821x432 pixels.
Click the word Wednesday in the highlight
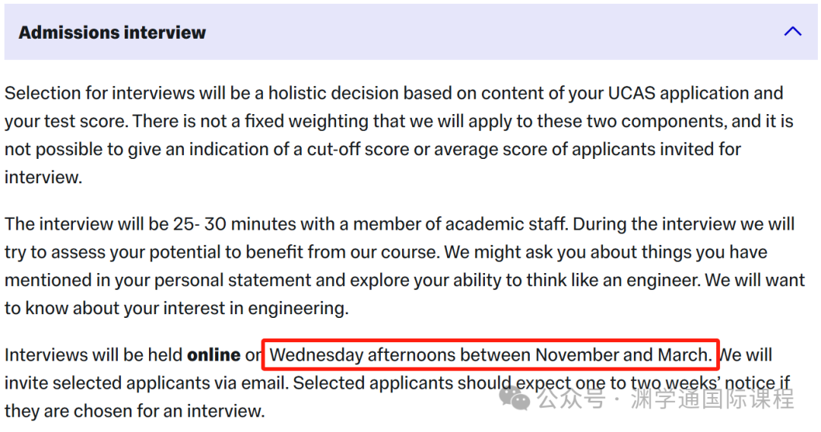(316, 354)
